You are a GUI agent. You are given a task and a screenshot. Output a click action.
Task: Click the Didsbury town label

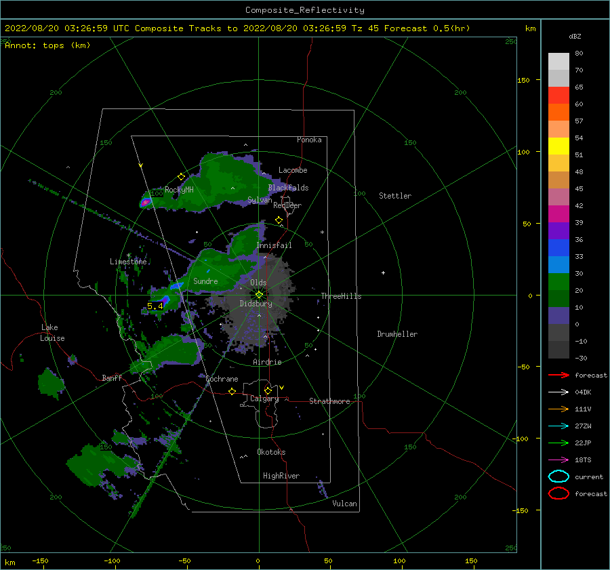tap(256, 304)
